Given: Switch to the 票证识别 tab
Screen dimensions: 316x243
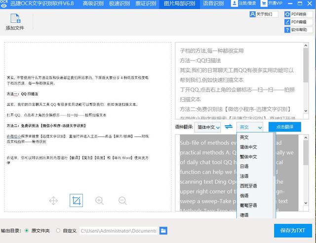Looking at the screenshot, I should coord(146,3).
